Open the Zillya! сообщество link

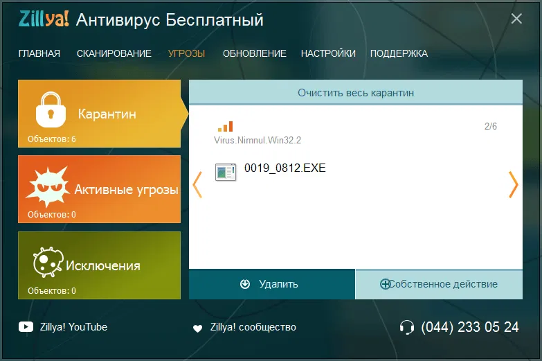pos(253,327)
